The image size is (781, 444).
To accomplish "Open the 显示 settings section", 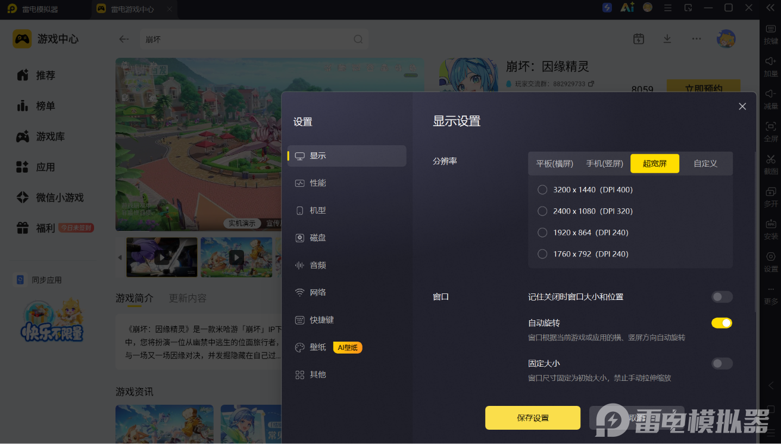I will pos(347,156).
